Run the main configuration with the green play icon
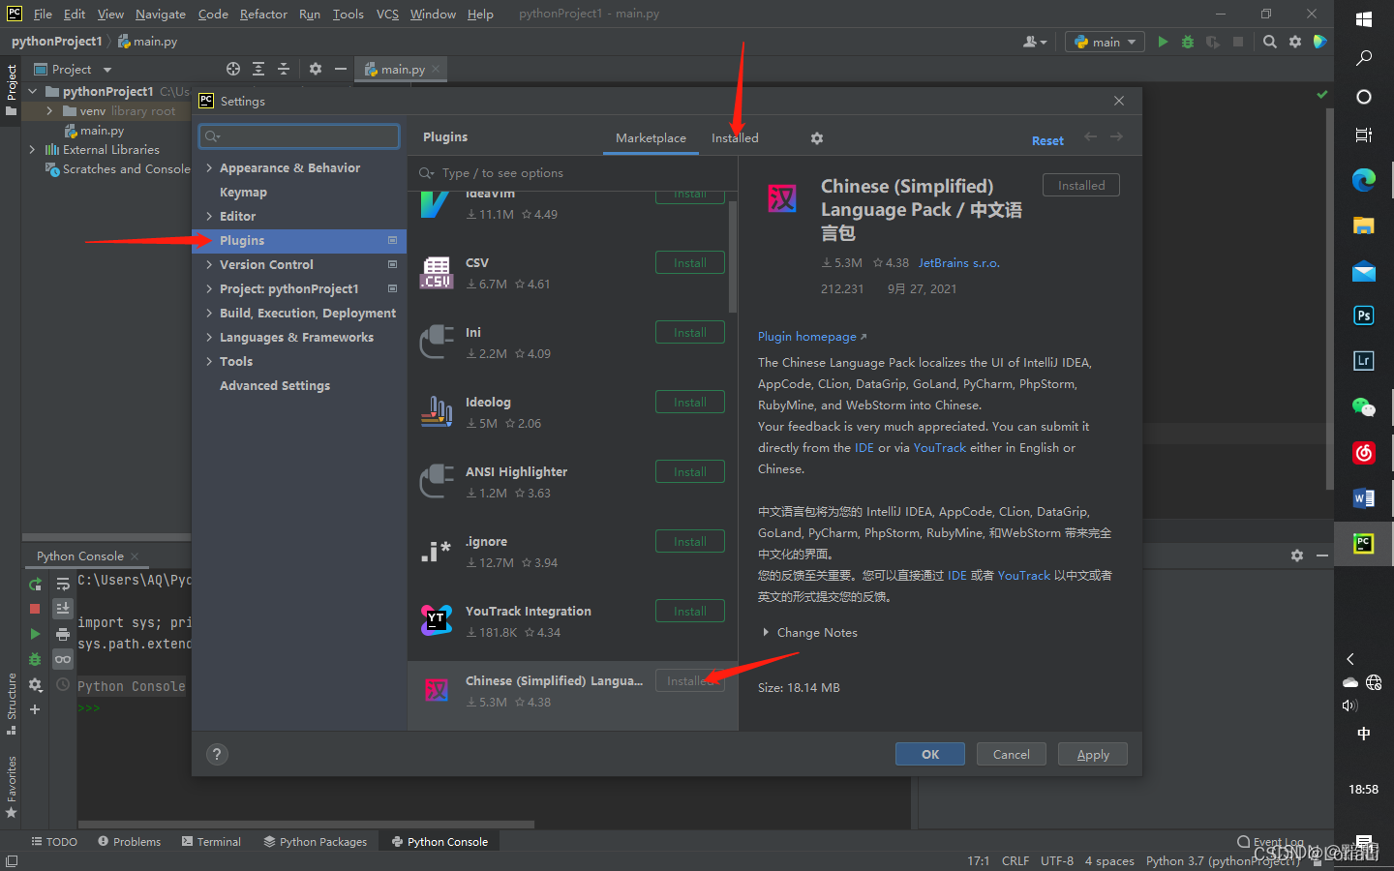 (1163, 42)
